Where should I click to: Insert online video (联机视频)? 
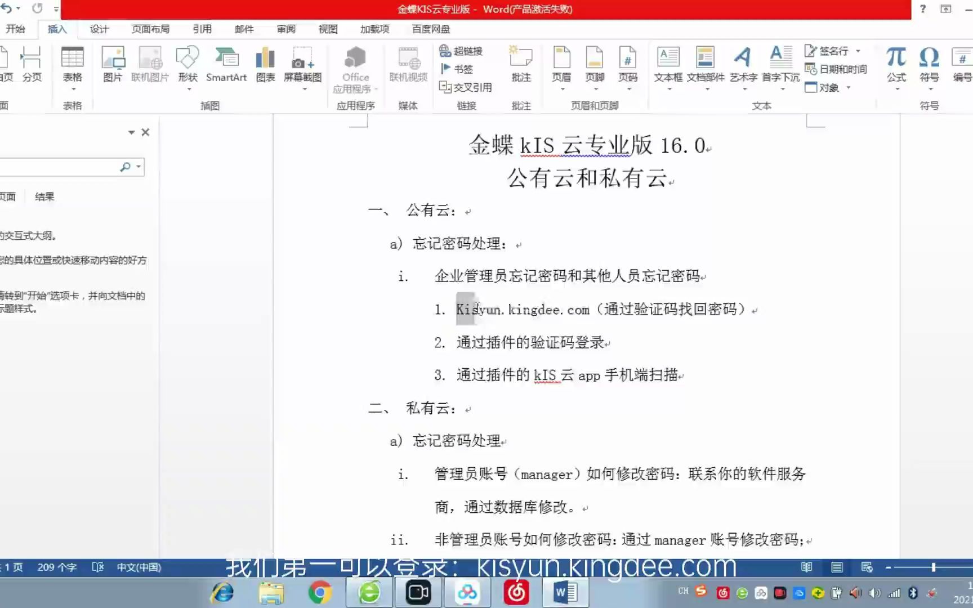coord(408,65)
